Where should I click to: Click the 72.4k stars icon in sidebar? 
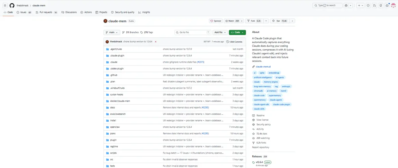(x=253, y=134)
